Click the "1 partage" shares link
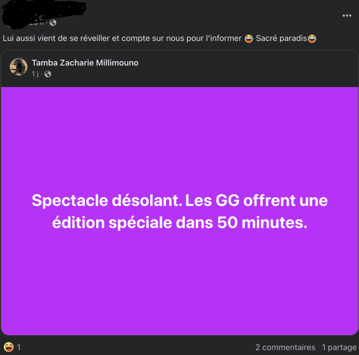This screenshot has width=359, height=355. [x=339, y=347]
